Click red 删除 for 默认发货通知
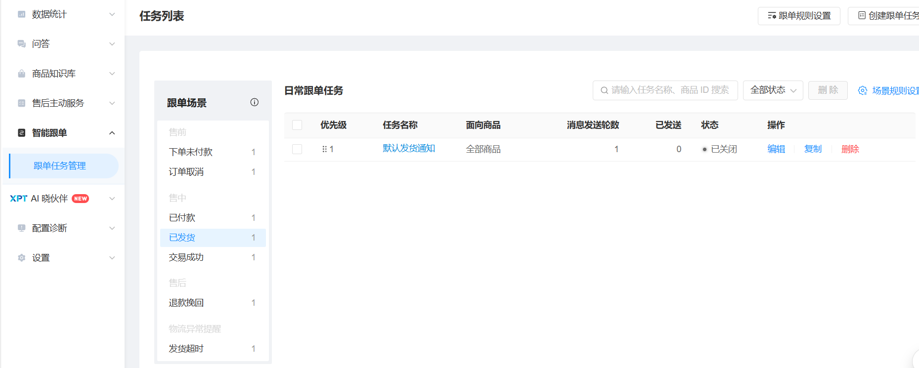Viewport: 919px width, 368px height. click(x=850, y=149)
